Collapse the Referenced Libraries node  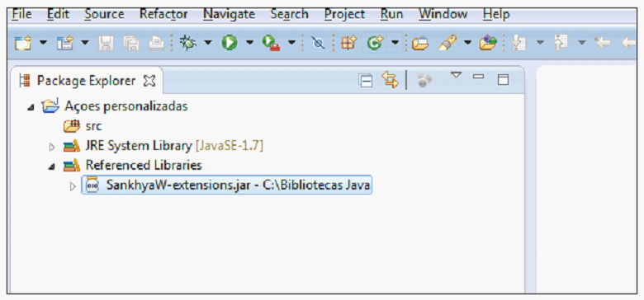52,166
